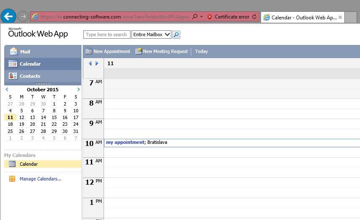Click the Calendar grid icon in navigation

[x=13, y=64]
